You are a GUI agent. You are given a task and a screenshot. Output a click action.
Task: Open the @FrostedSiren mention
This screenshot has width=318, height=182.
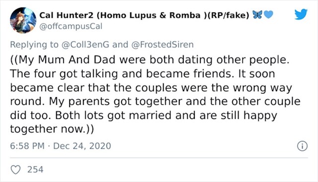[162, 45]
